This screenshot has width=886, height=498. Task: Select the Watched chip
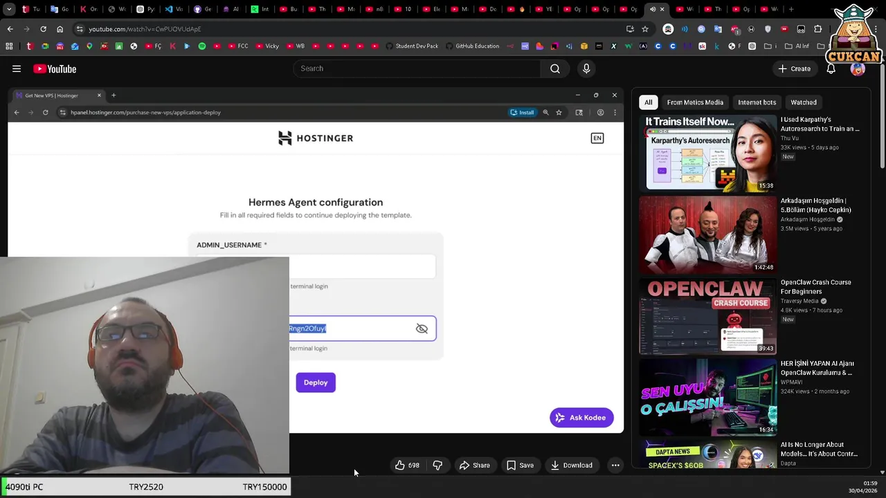[x=804, y=102]
